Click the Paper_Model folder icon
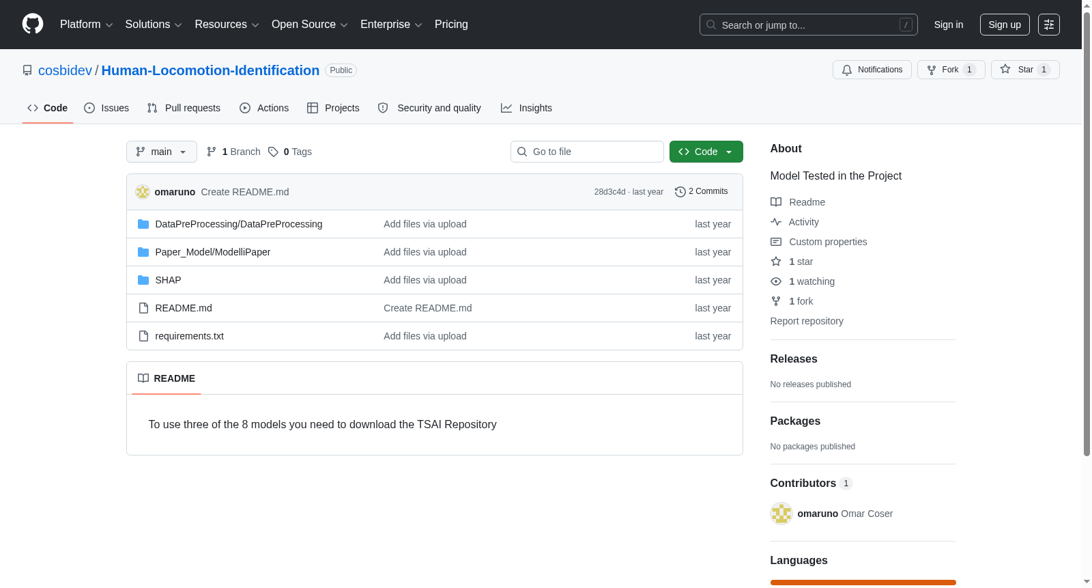The width and height of the screenshot is (1092, 588). tap(143, 252)
